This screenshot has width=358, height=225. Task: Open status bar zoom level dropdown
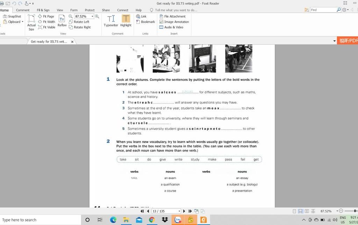click(x=337, y=211)
